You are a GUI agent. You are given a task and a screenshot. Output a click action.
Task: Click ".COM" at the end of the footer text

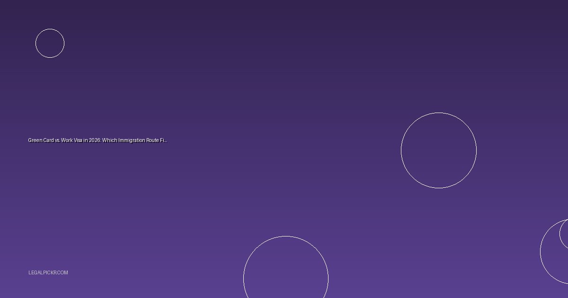pos(62,272)
